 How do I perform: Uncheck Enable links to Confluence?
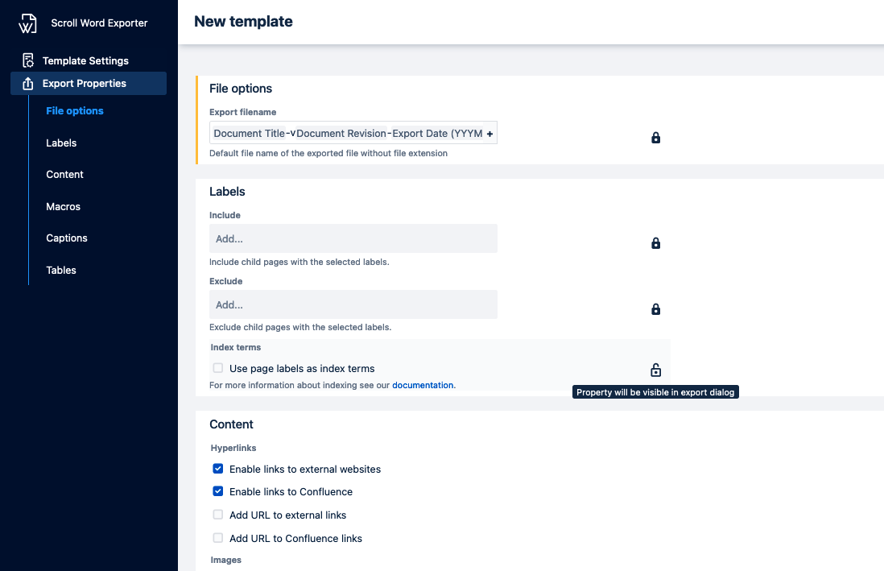(x=218, y=491)
